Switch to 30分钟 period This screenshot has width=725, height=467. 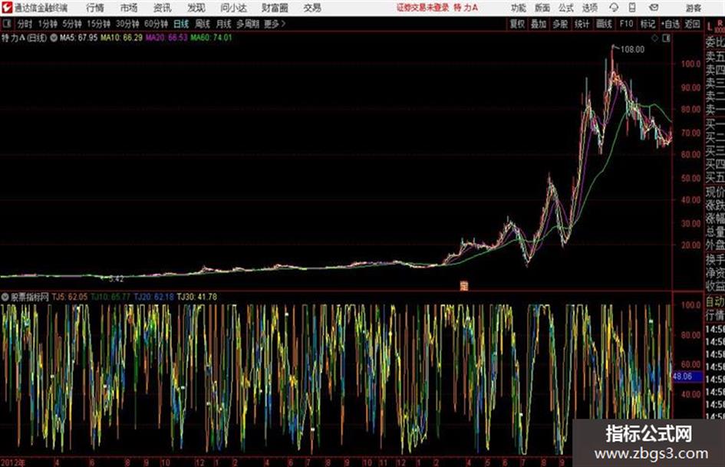pos(127,24)
